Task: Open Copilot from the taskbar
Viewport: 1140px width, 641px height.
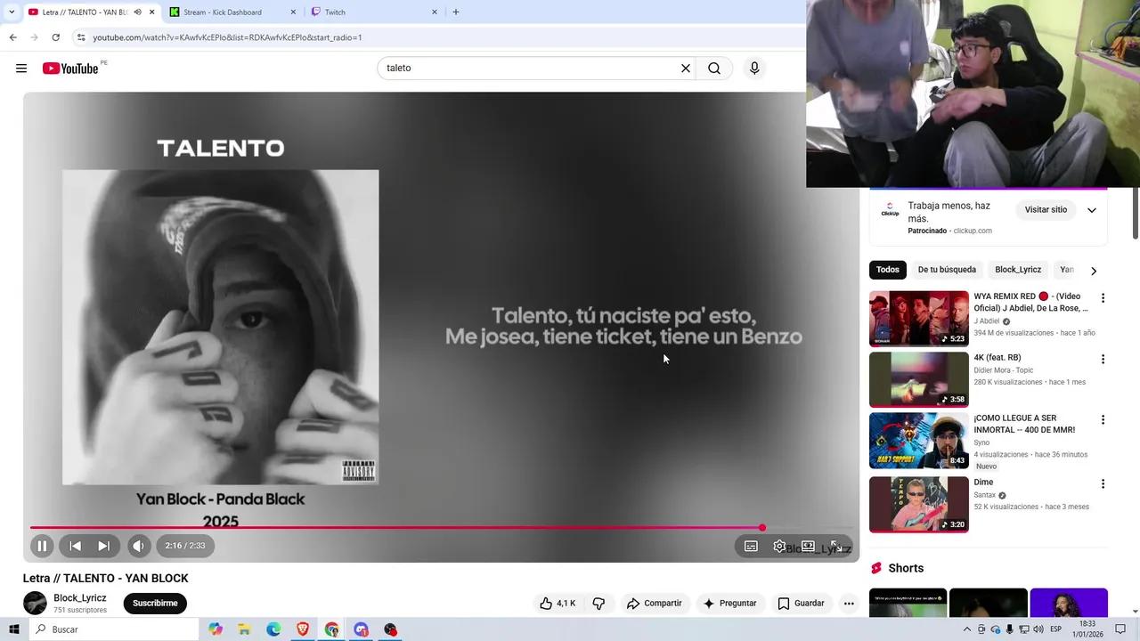Action: point(216,629)
